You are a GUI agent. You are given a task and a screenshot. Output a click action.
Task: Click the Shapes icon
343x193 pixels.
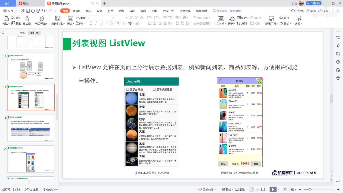pyautogui.click(x=231, y=18)
